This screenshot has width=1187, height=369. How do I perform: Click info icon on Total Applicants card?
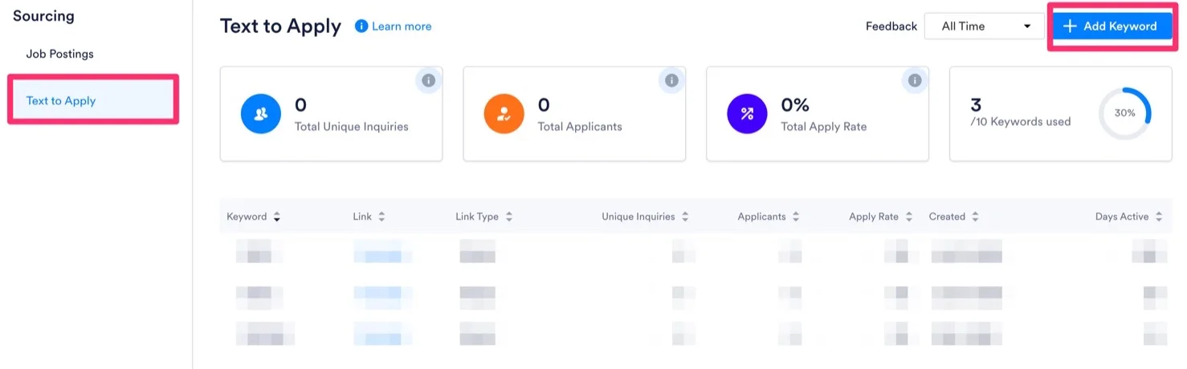pyautogui.click(x=671, y=80)
